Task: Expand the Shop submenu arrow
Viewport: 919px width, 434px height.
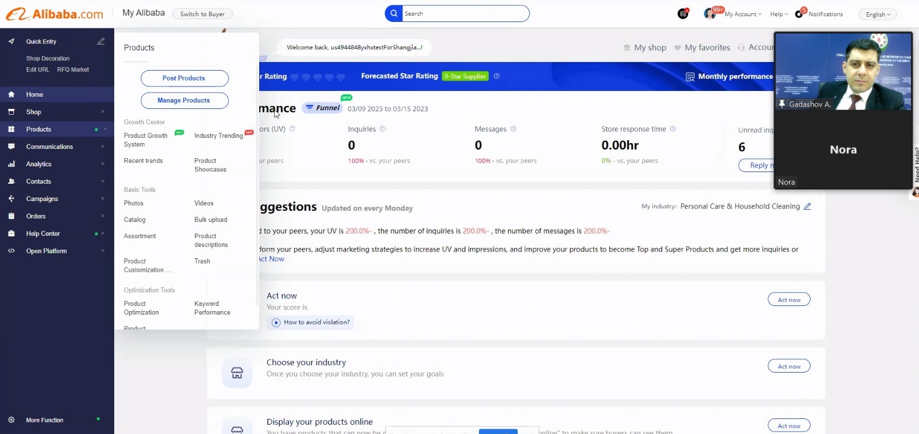Action: [x=103, y=112]
